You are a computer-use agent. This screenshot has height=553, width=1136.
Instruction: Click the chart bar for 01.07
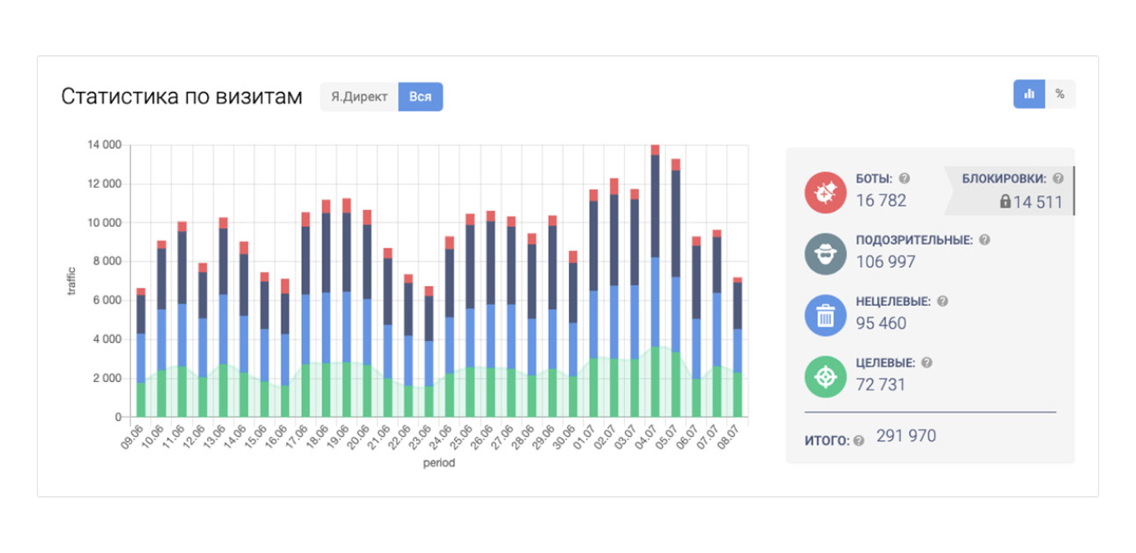pyautogui.click(x=593, y=303)
